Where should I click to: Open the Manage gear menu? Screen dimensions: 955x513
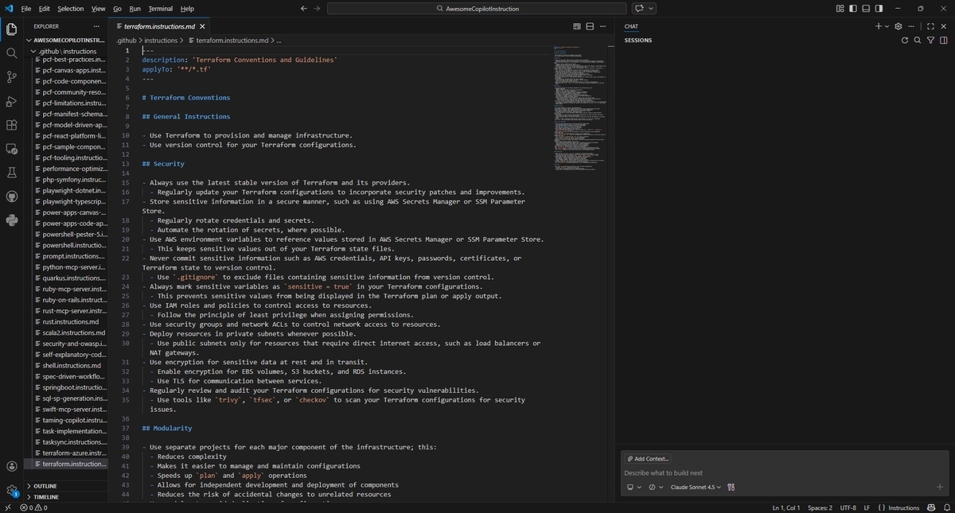coord(11,490)
